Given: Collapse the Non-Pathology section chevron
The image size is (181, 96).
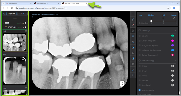Looking at the screenshot, I should pyautogui.click(x=175, y=60).
